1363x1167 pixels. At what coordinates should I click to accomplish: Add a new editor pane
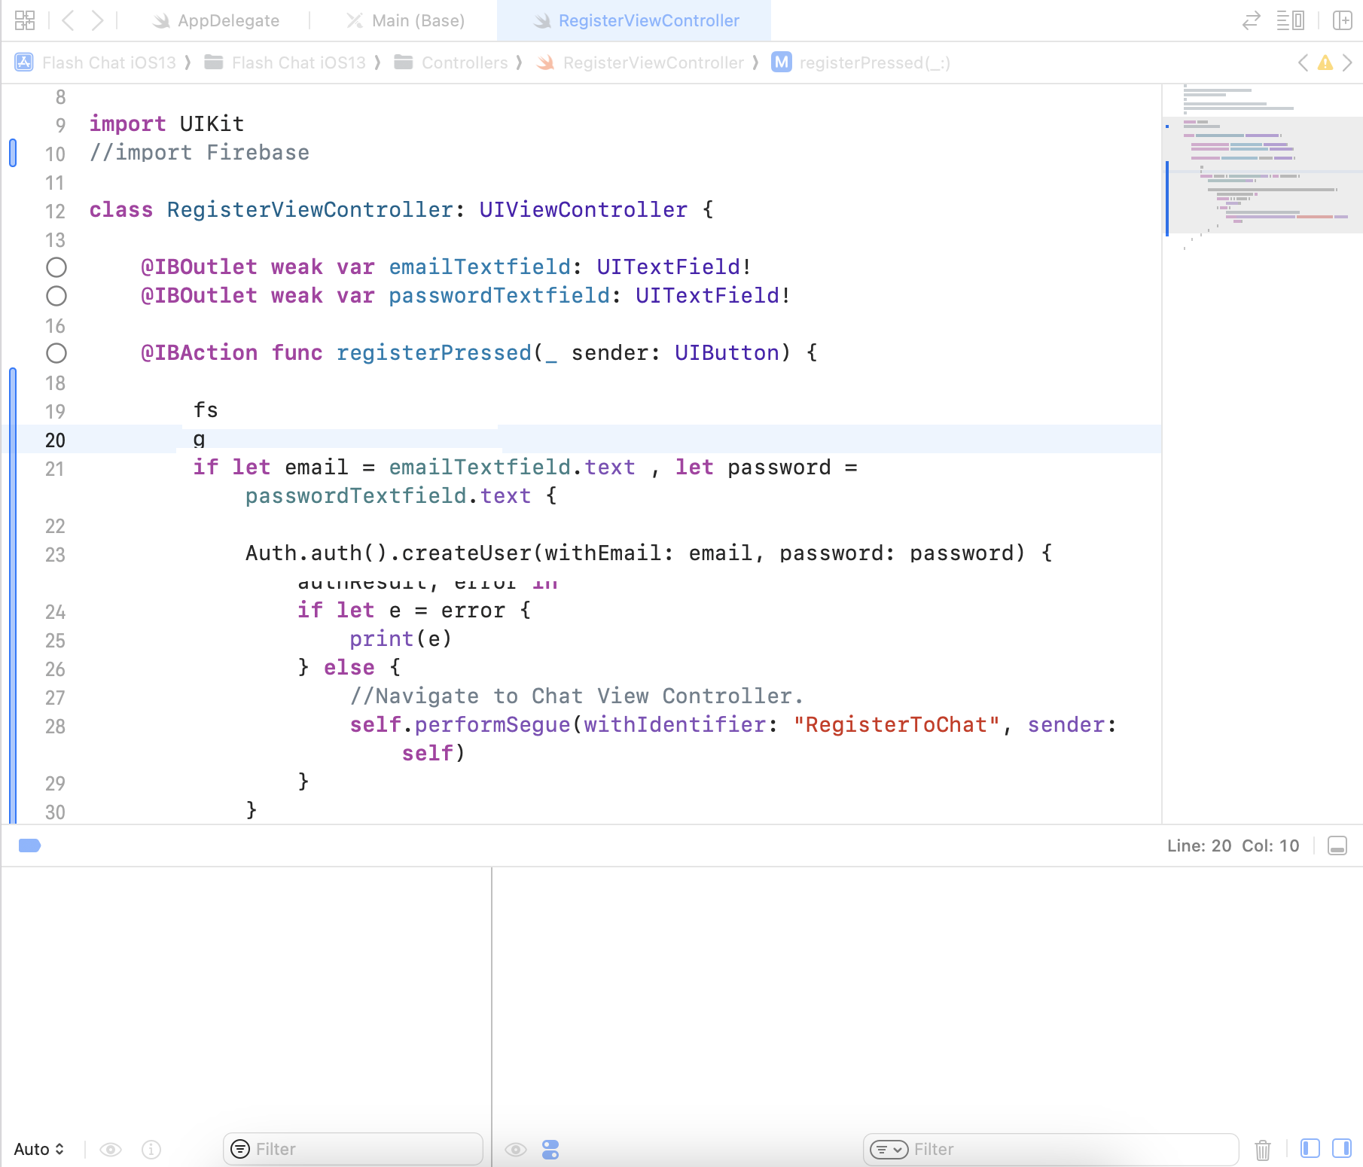[1342, 20]
